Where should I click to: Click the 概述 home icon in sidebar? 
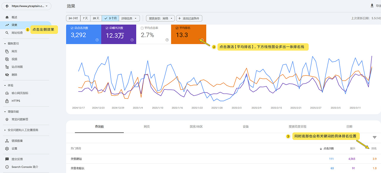[7, 17]
